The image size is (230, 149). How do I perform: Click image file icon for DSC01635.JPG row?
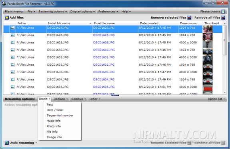(x=13, y=87)
